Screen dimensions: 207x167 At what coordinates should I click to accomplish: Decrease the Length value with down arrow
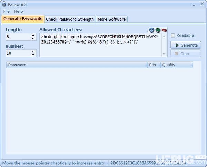(33, 38)
